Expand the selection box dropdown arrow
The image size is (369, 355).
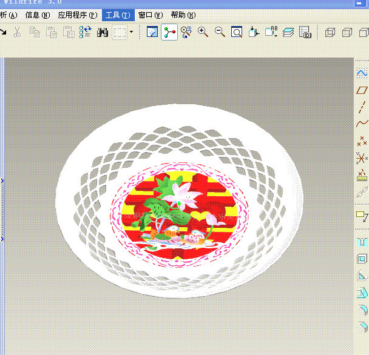131,32
